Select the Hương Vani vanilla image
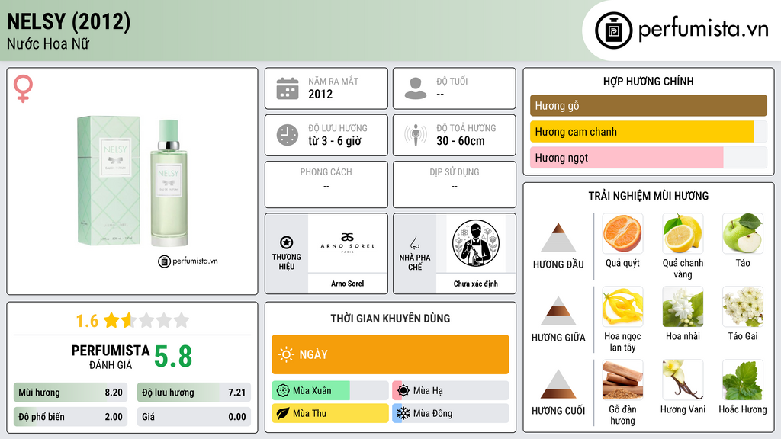This screenshot has width=781, height=439. click(683, 380)
